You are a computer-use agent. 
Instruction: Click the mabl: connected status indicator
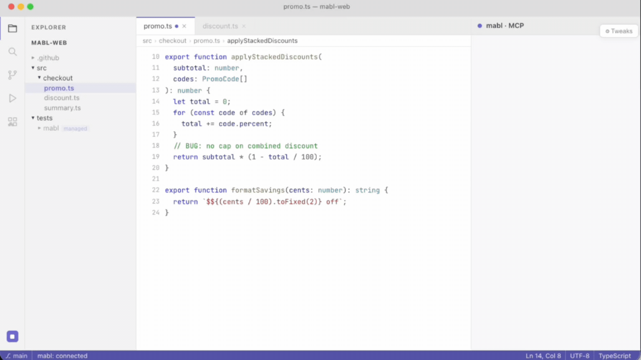(62, 356)
